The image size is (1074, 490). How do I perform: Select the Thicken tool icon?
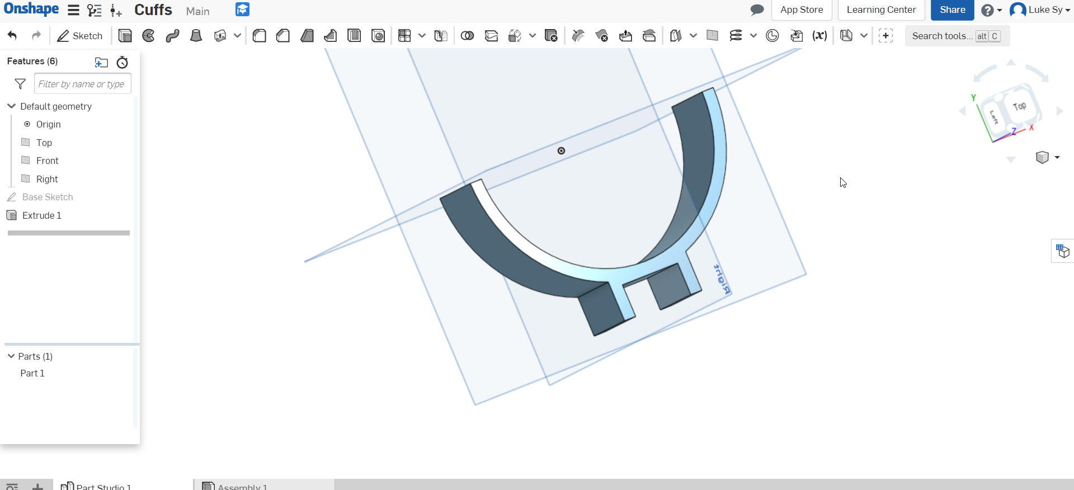[x=220, y=36]
